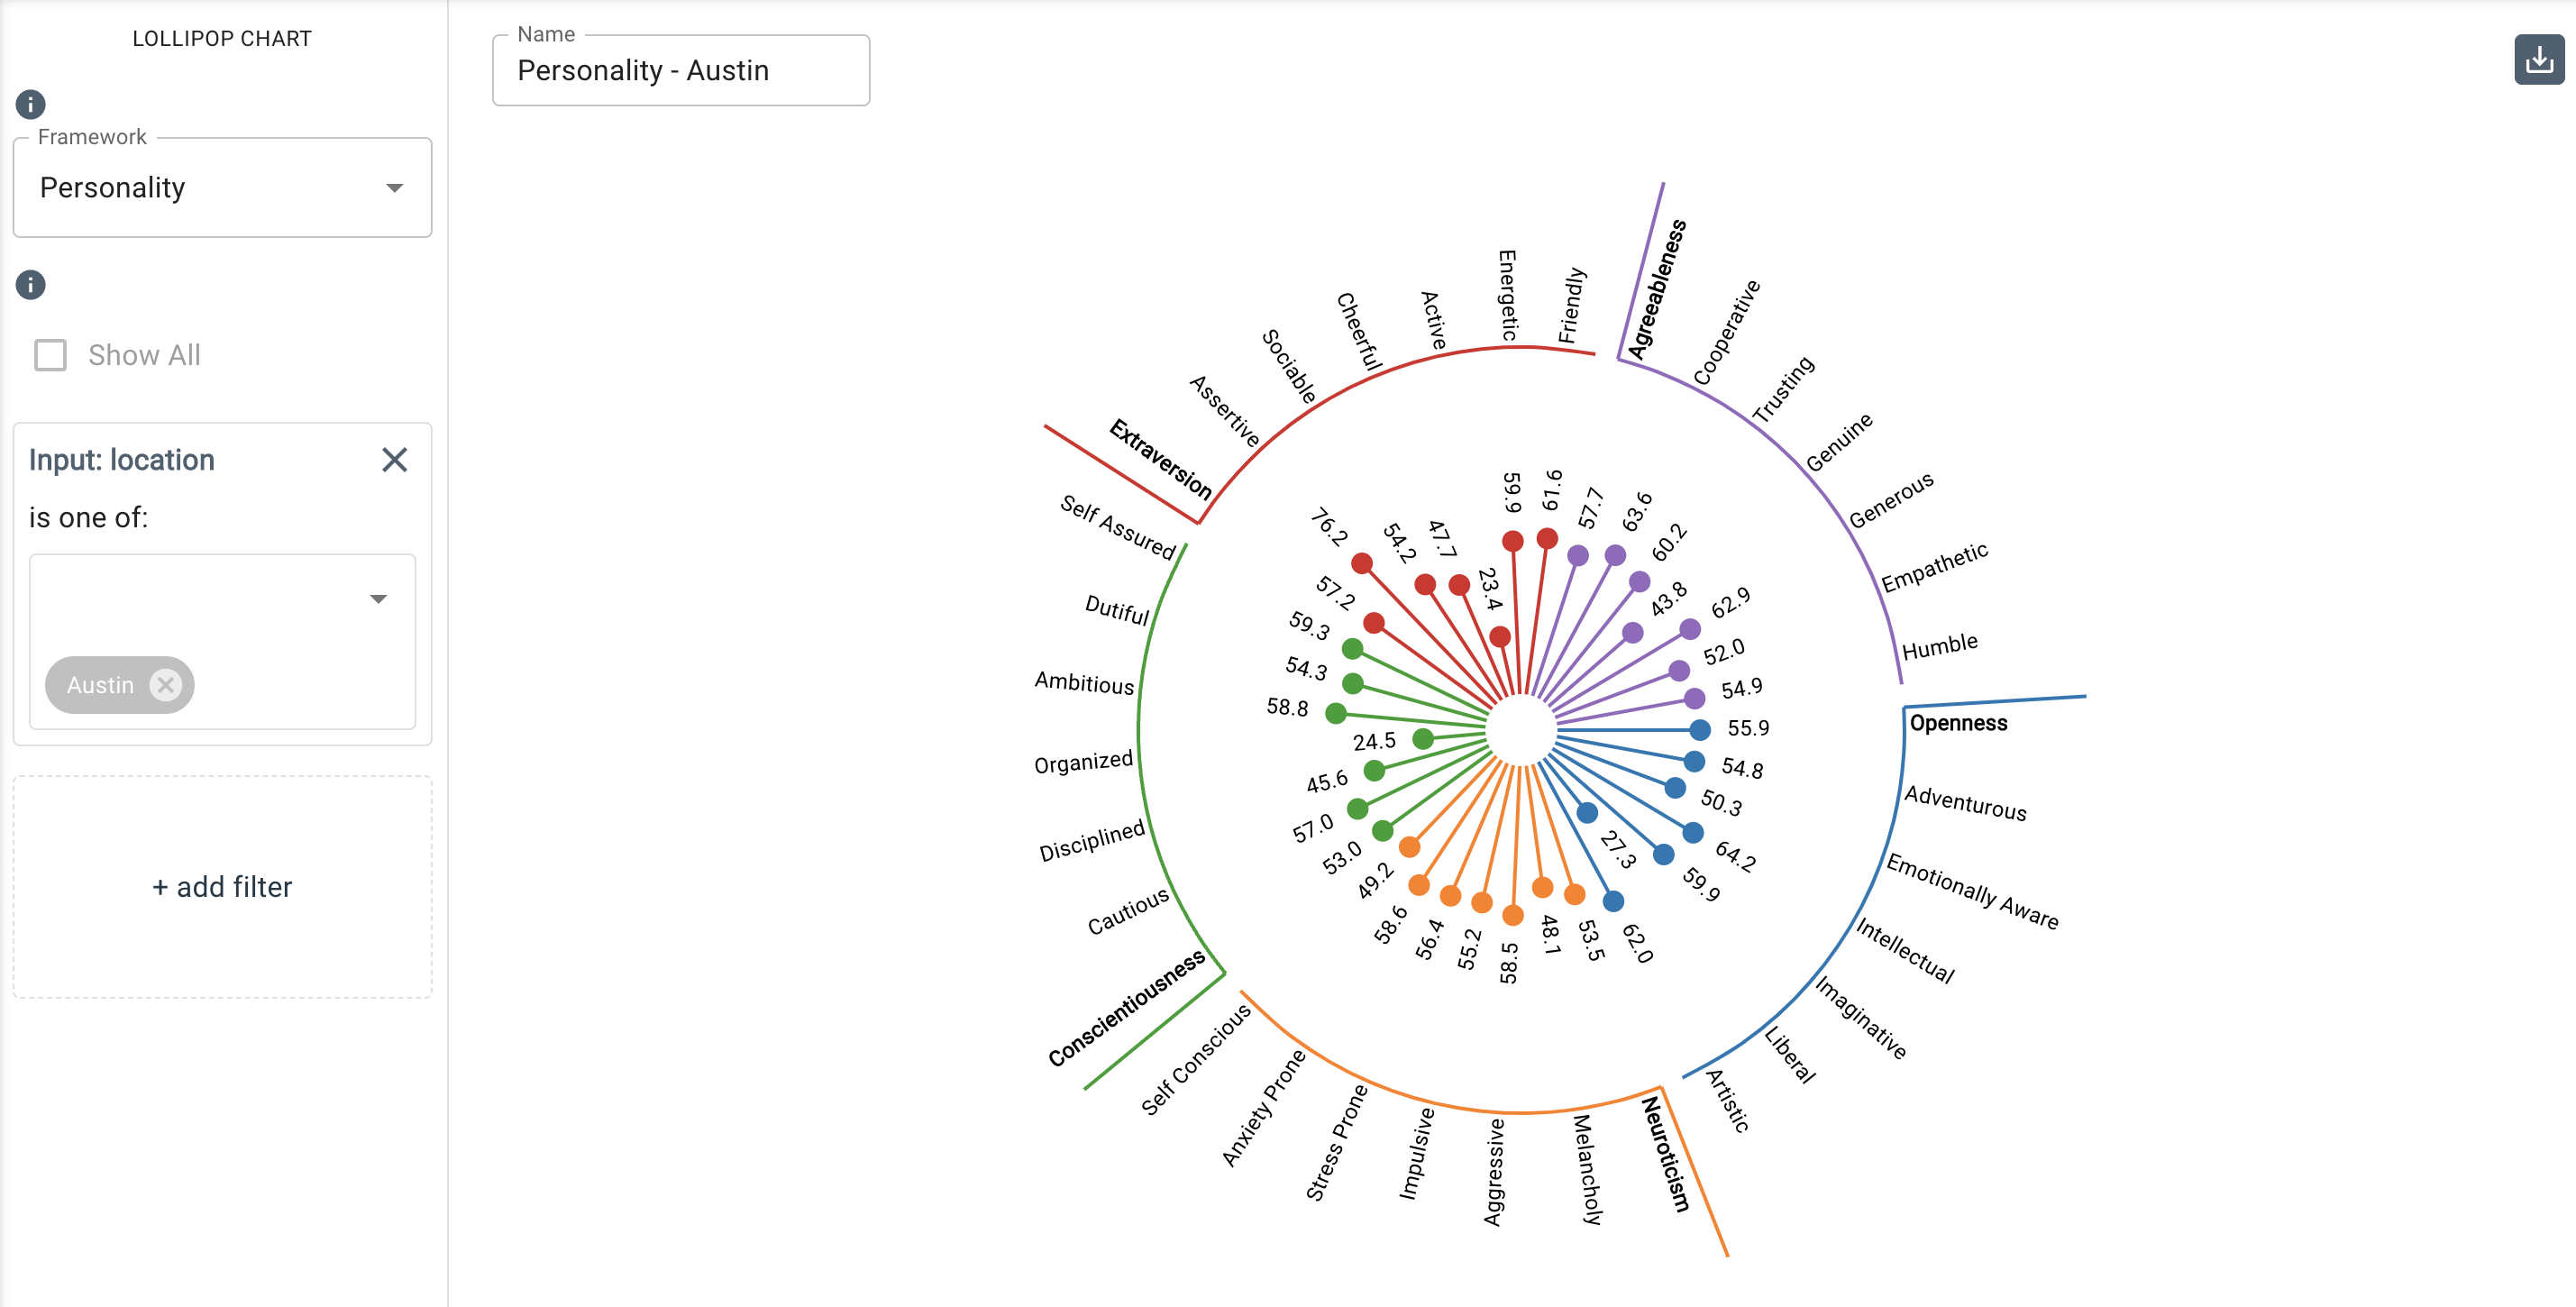Remove the location filter with X icon
Viewport: 2576px width, 1307px height.
coord(394,460)
